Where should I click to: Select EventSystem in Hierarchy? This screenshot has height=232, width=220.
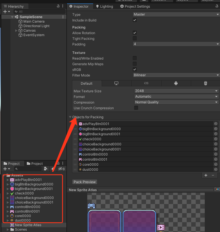(x=34, y=35)
